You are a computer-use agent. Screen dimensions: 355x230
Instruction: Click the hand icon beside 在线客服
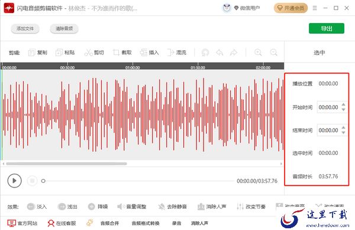coord(90,223)
